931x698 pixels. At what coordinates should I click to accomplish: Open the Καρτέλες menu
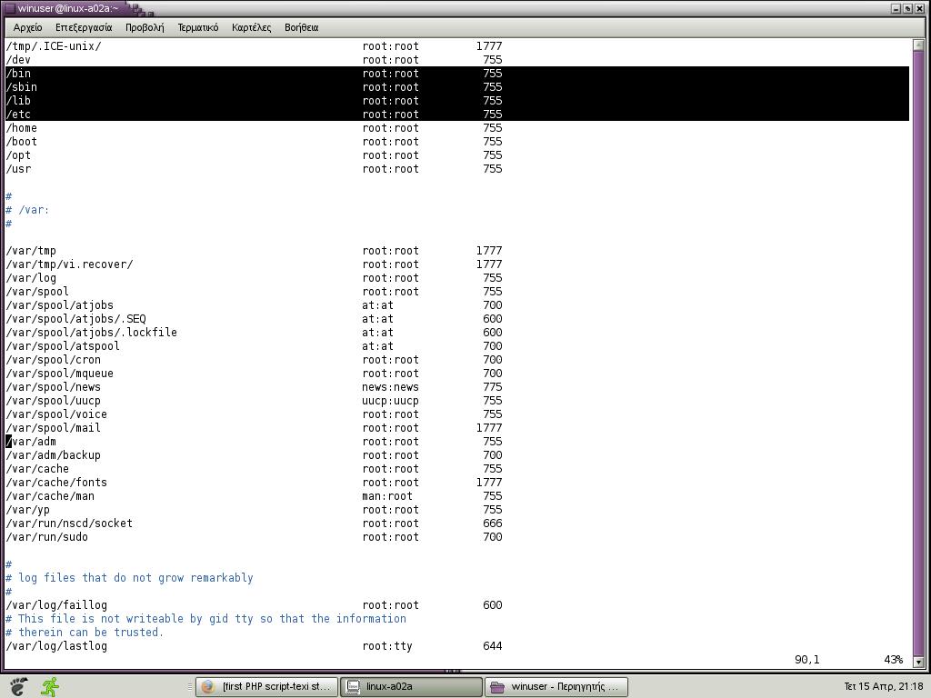pos(252,27)
